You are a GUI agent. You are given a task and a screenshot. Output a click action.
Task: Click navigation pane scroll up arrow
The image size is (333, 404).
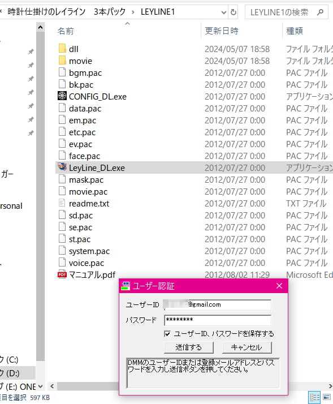pos(41,27)
